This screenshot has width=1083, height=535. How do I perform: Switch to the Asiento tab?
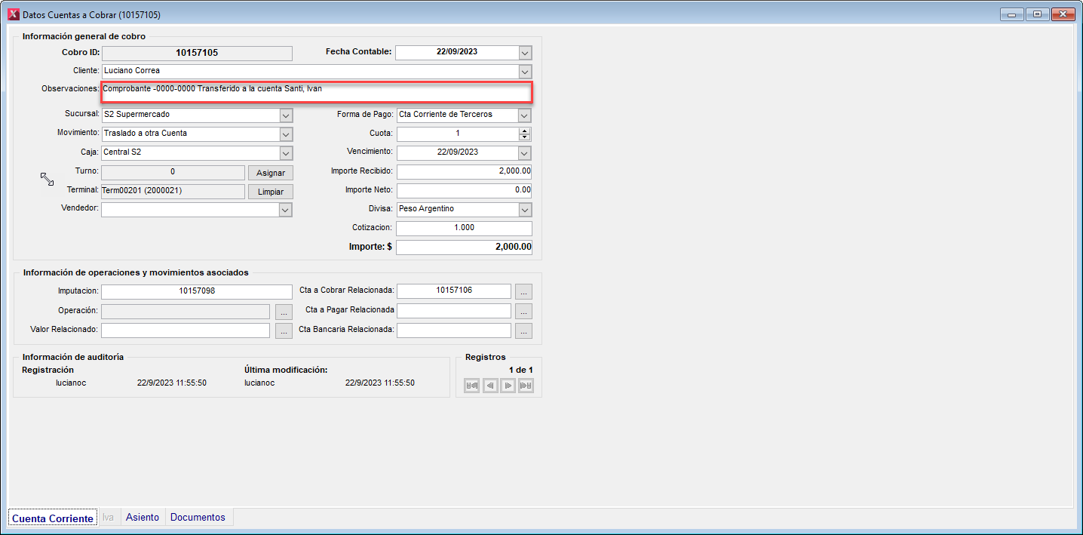pos(143,518)
